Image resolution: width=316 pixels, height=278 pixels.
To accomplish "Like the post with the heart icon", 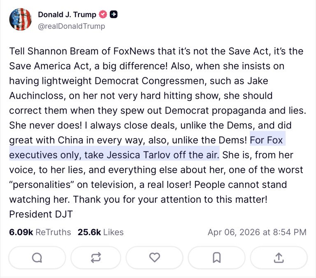I will (154, 257).
